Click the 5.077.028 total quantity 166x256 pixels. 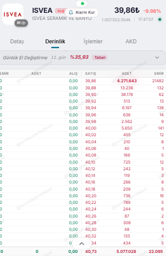click(126, 252)
